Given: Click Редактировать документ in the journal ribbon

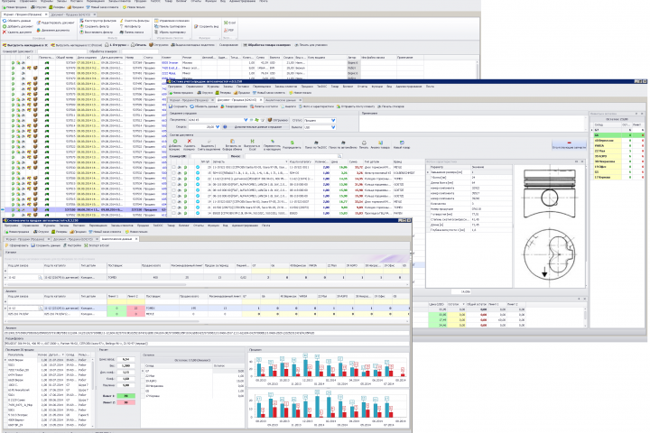Looking at the screenshot, I should [55, 23].
